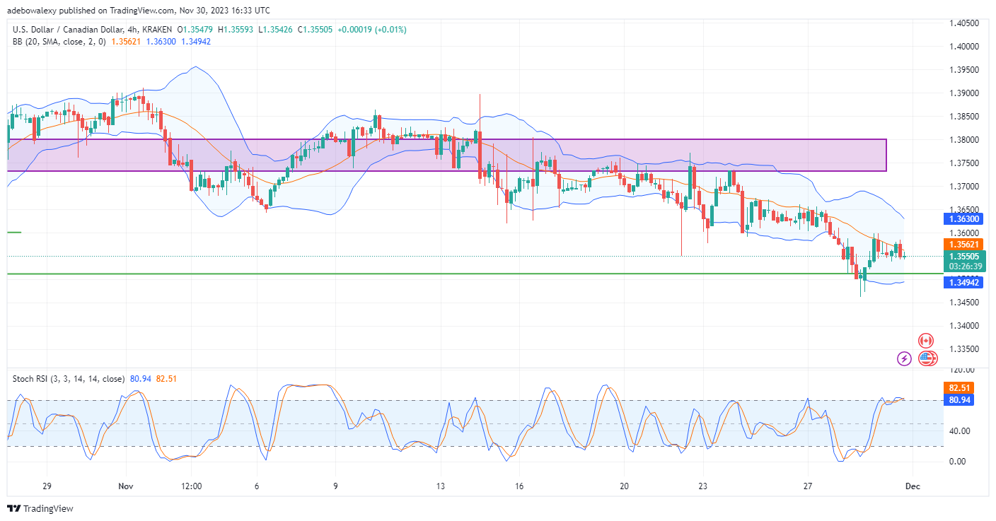The height and width of the screenshot is (521, 996).
Task: Click the 0.00 Stoch RSI scale label
Action: (956, 462)
